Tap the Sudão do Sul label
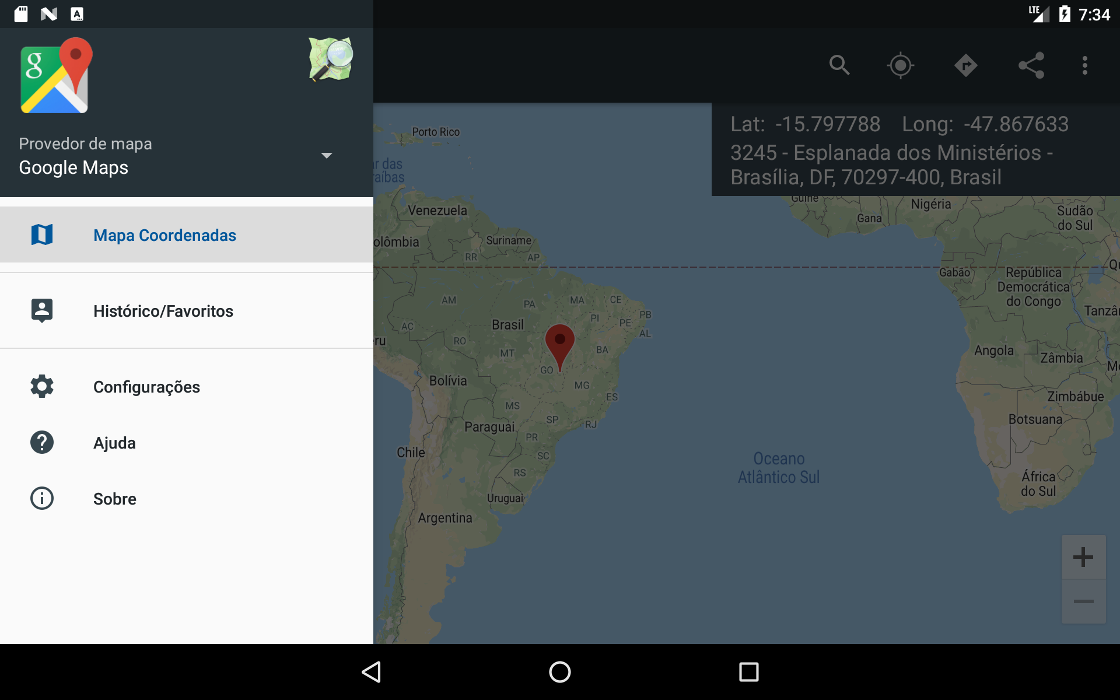 pyautogui.click(x=1075, y=218)
